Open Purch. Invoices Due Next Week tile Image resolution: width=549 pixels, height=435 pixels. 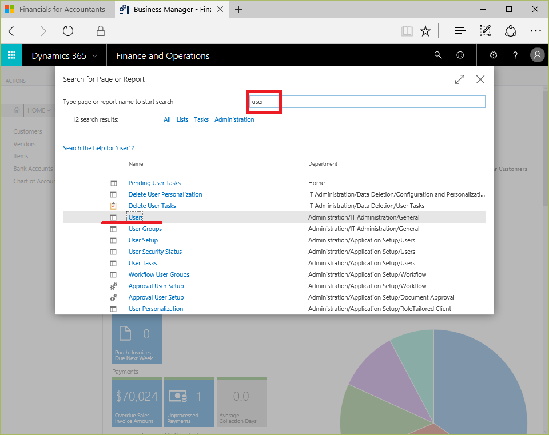pyautogui.click(x=137, y=339)
